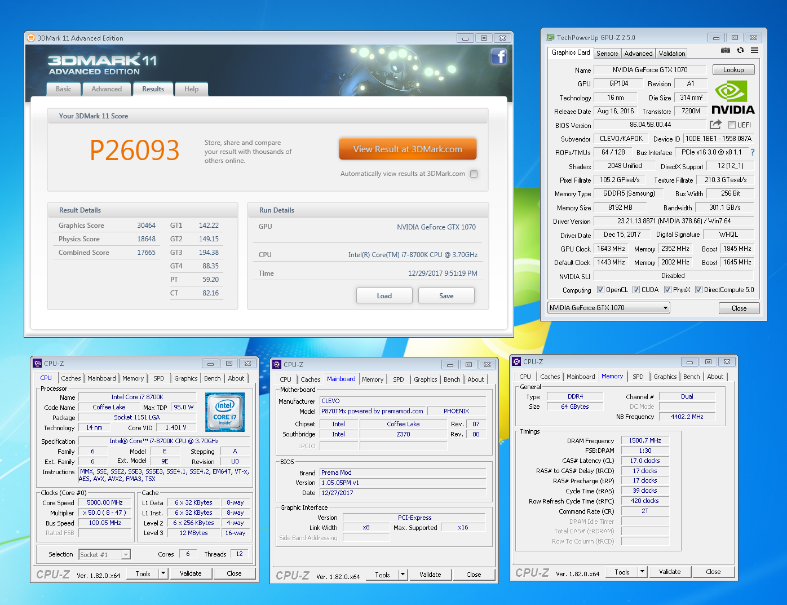Open the Advanced tab in 3DMark 11

(107, 89)
